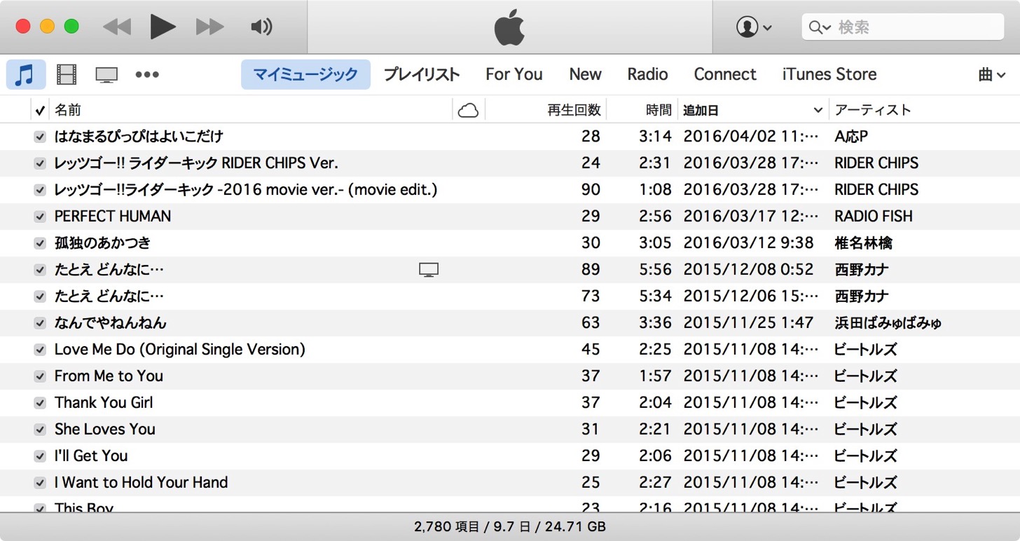
Task: Open the 曲 view options dropdown
Action: point(992,74)
